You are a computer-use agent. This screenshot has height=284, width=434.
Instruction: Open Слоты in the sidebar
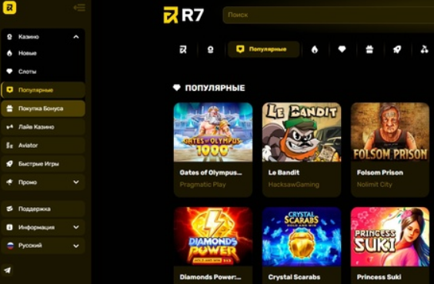coord(43,72)
